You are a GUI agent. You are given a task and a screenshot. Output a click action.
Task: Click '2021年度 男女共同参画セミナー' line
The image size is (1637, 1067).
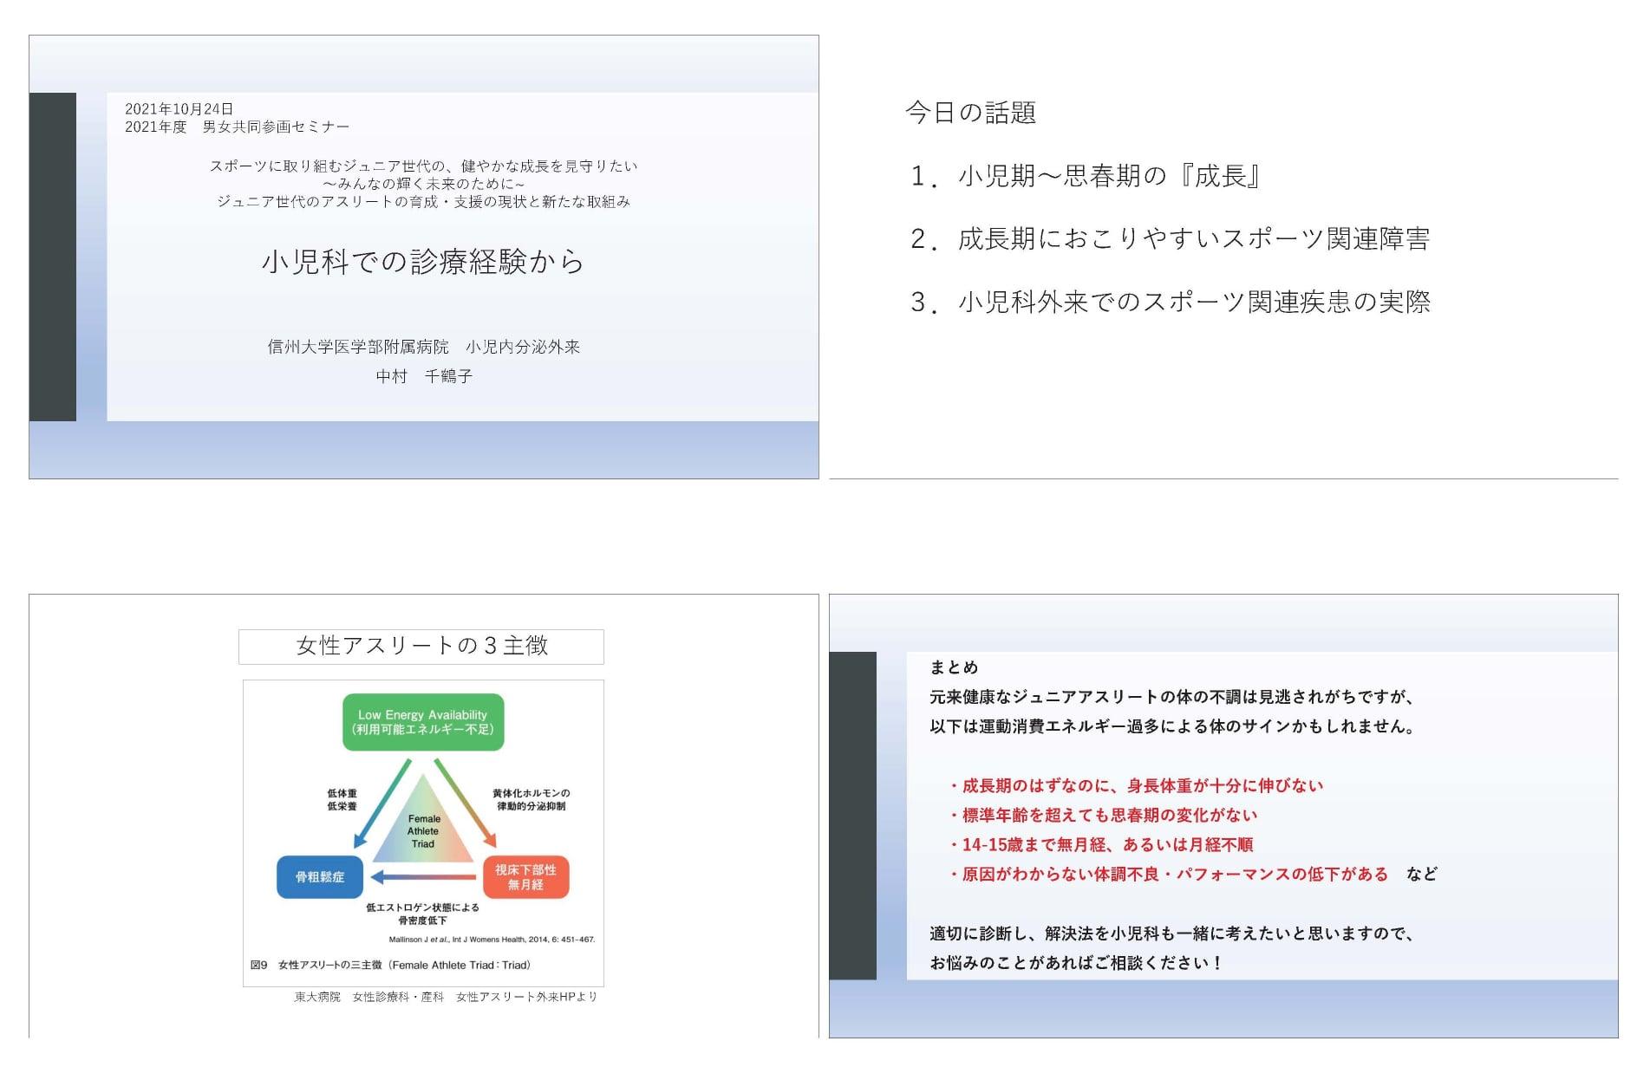click(238, 127)
